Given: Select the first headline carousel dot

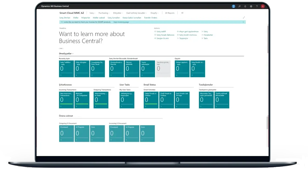Looking at the screenshot, I should [60, 48].
